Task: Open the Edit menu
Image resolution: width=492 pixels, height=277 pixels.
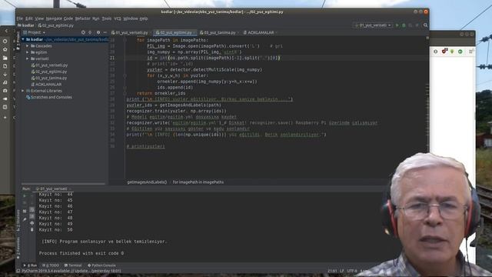Action: pos(29,18)
